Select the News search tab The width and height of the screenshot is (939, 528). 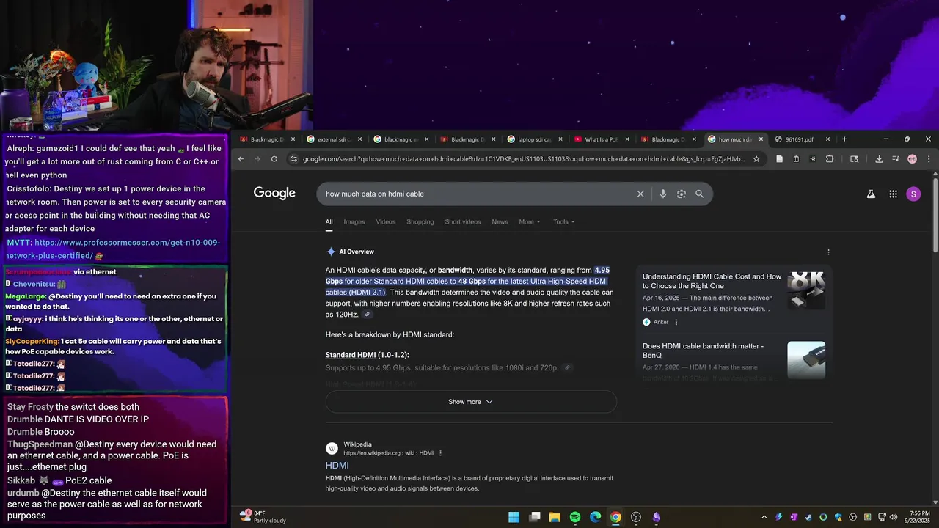[500, 221]
